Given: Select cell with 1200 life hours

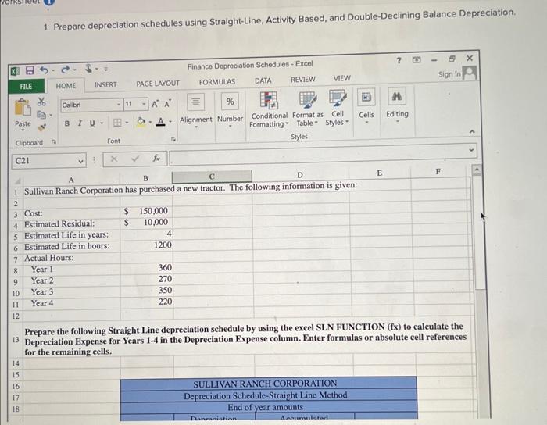Looking at the screenshot, I should (x=147, y=245).
